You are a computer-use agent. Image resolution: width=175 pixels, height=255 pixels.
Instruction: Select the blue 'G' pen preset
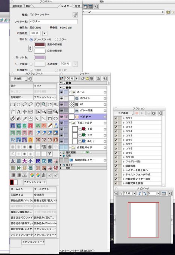13,126
